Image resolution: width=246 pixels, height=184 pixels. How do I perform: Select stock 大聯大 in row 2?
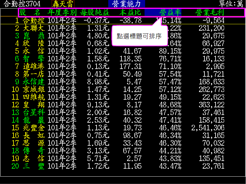(x=34, y=28)
